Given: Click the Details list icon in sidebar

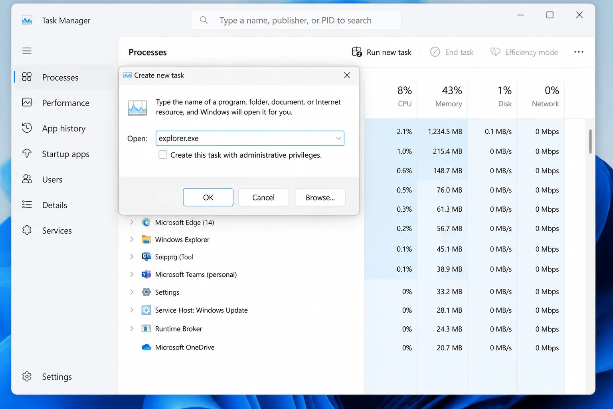Looking at the screenshot, I should [x=27, y=205].
